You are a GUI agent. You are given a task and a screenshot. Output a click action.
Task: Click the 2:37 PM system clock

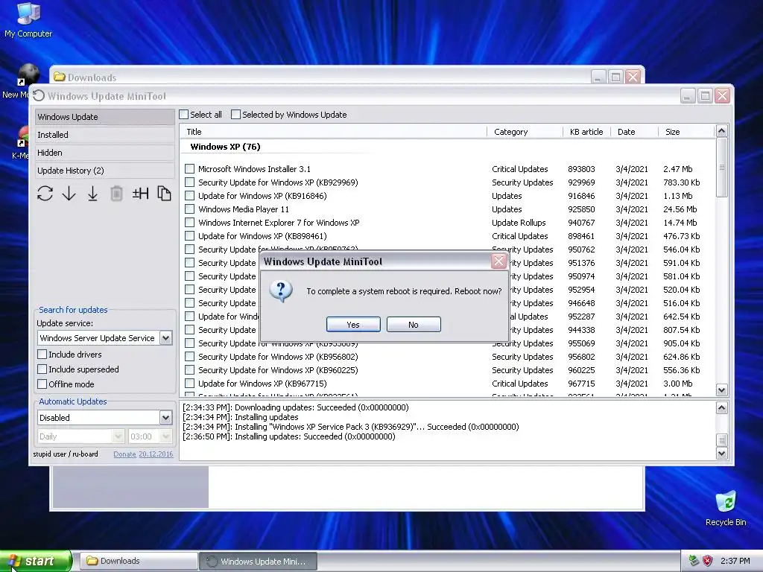tap(735, 561)
